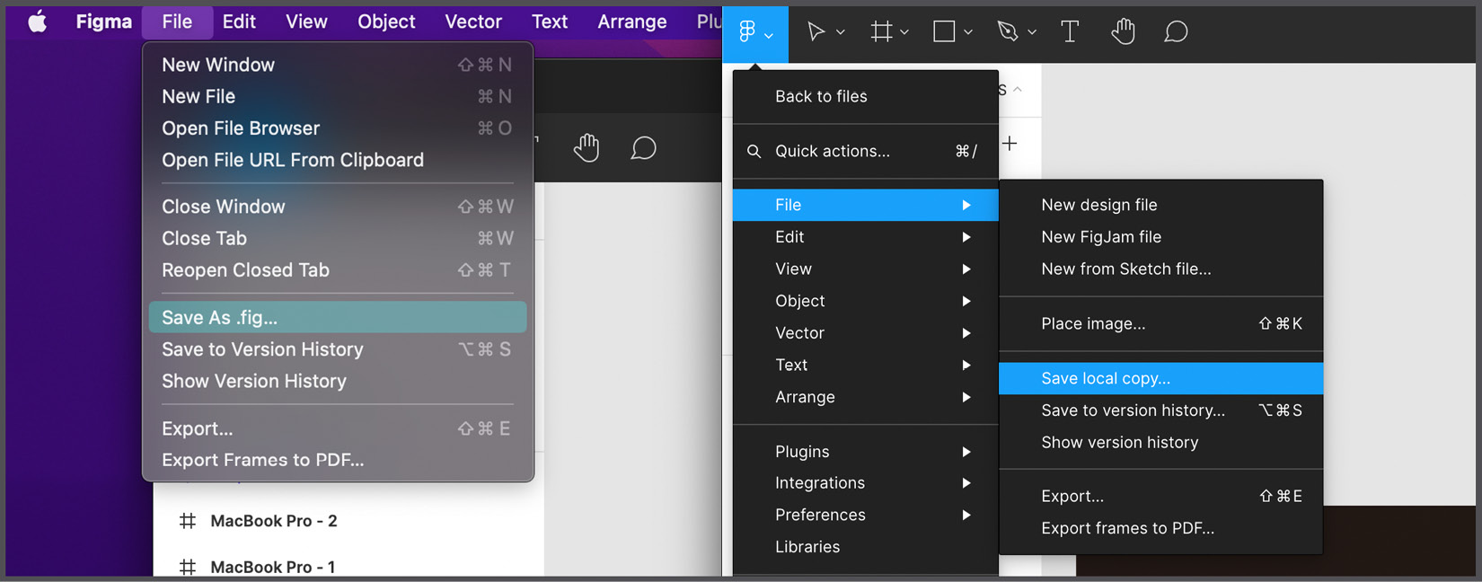The image size is (1482, 582).
Task: Open the Figma main menu button
Action: click(755, 33)
